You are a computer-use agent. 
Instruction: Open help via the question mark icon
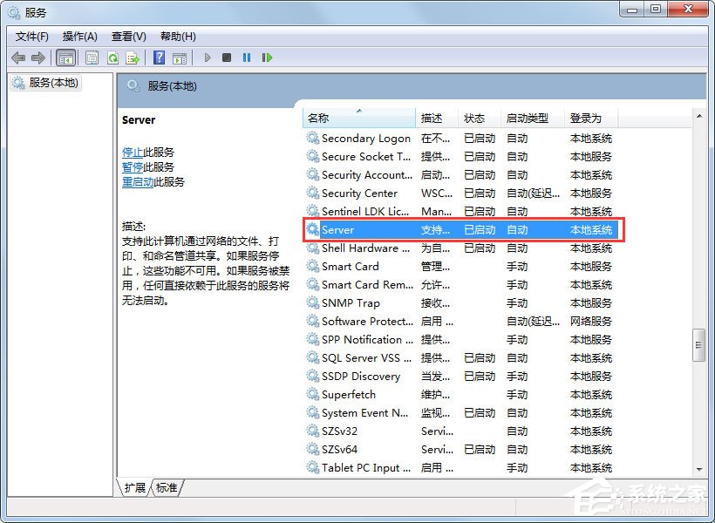(158, 58)
